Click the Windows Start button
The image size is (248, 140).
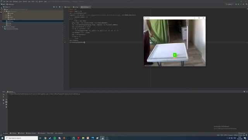2,138
